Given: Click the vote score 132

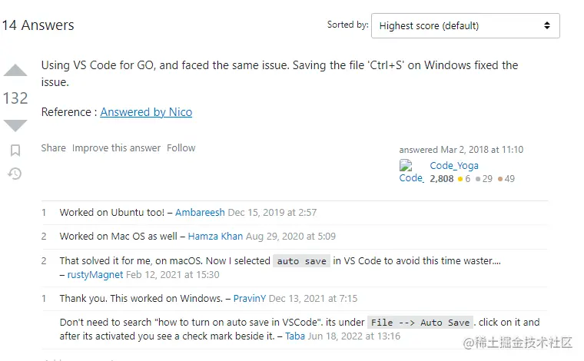Looking at the screenshot, I should [15, 98].
